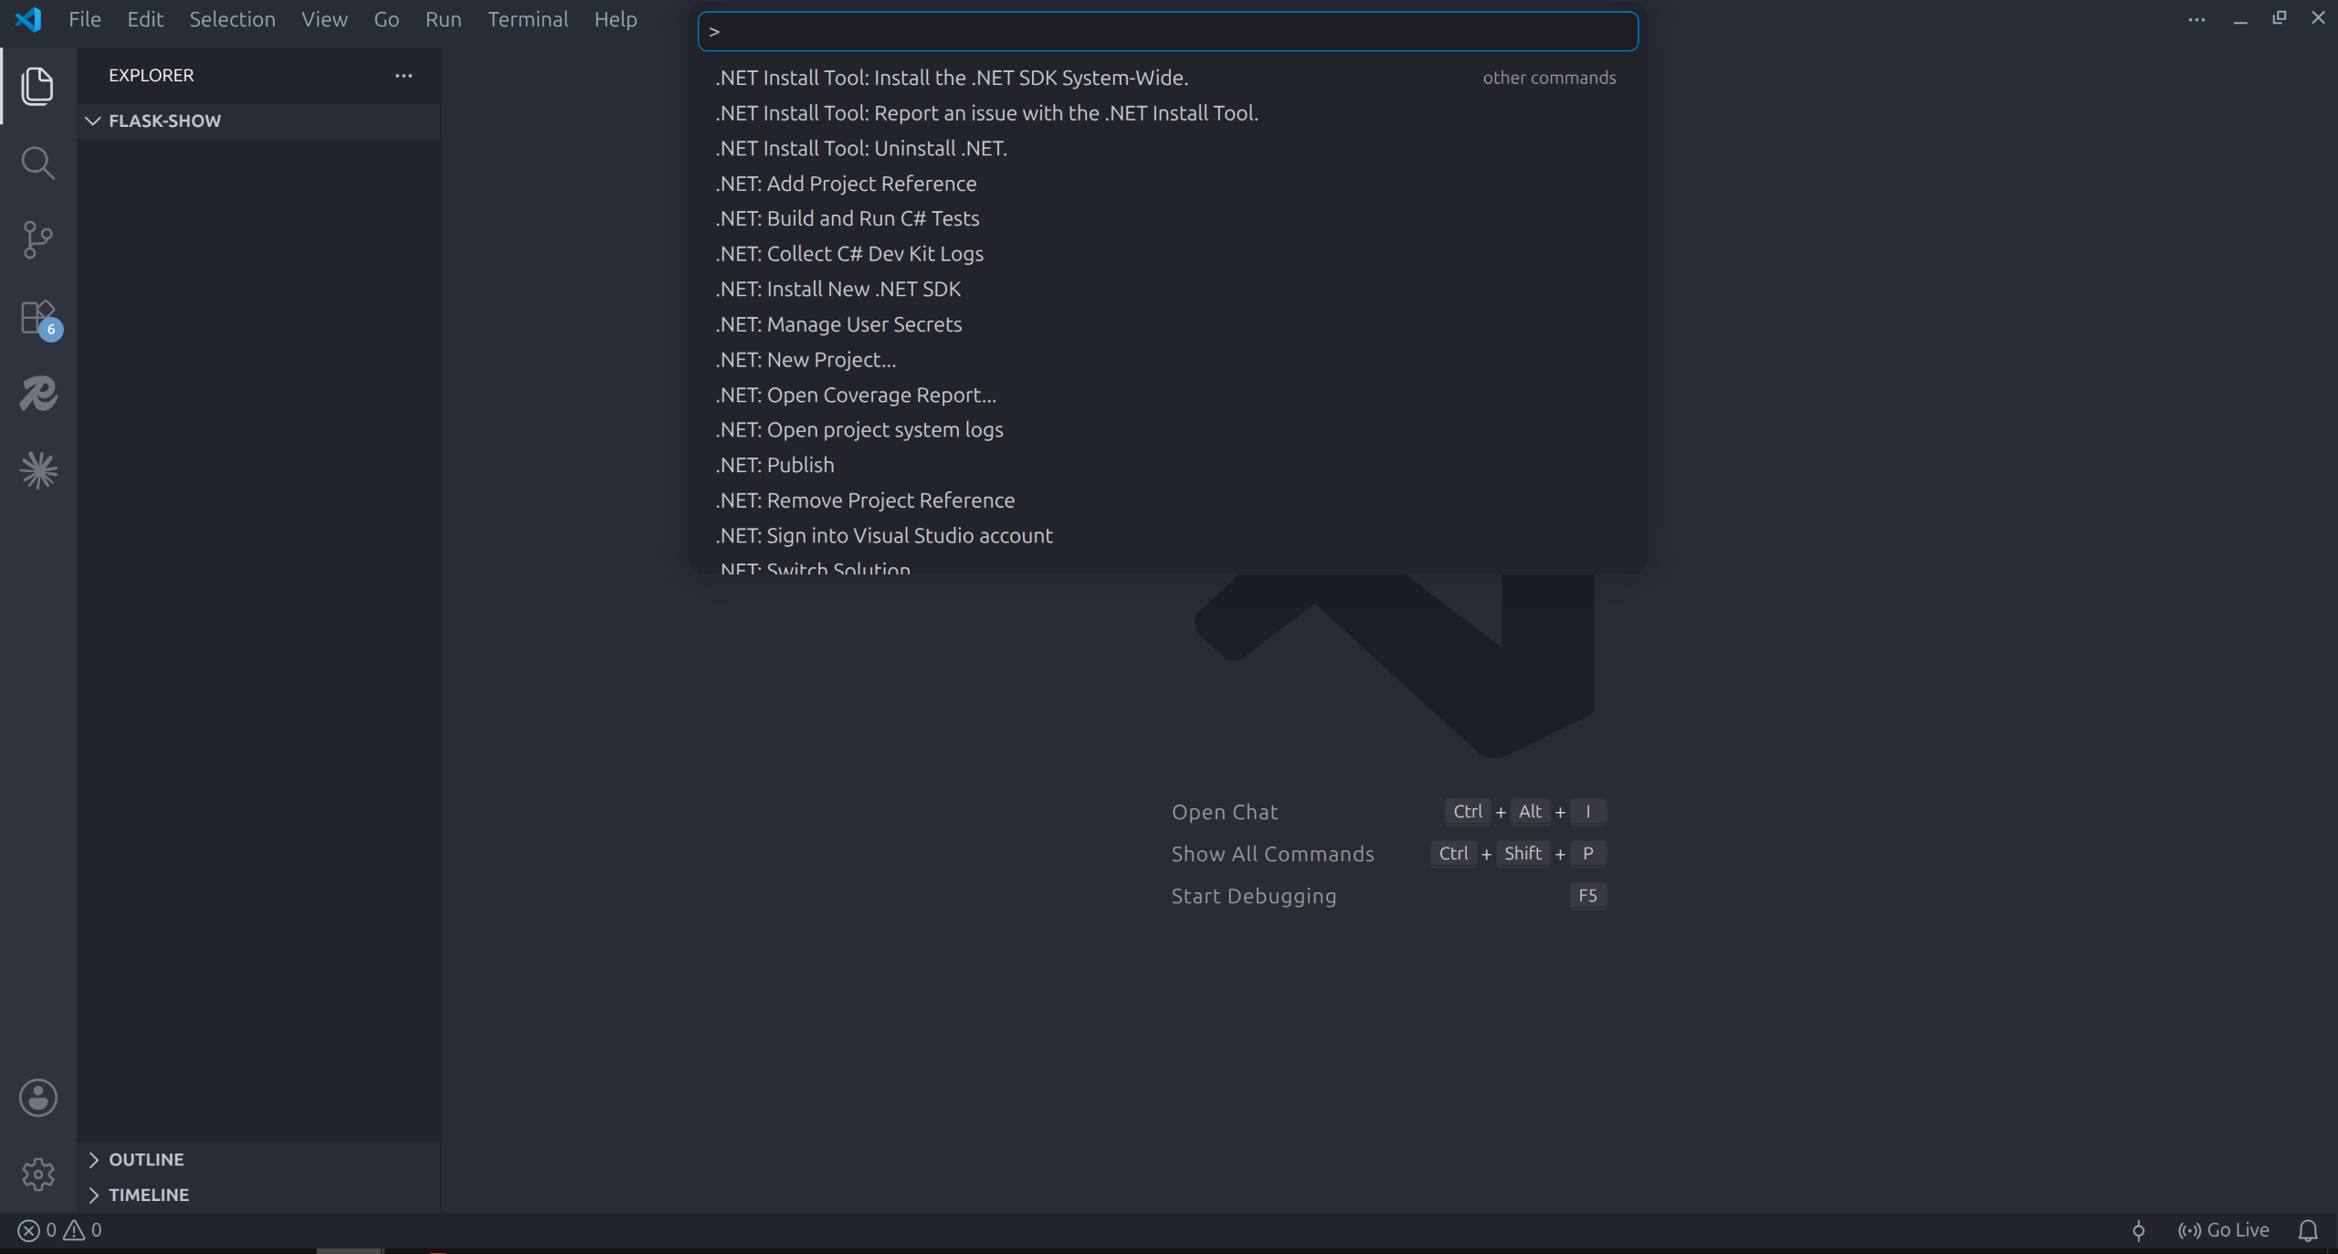This screenshot has width=2338, height=1254.
Task: Select .NET: Publish command
Action: (x=1168, y=465)
